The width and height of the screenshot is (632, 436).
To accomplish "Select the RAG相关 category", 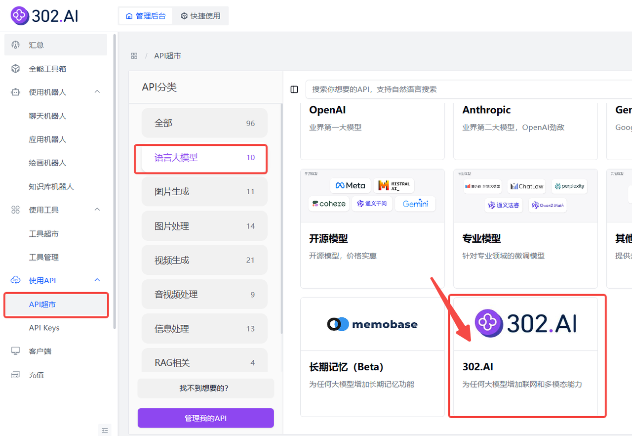I will (x=204, y=361).
